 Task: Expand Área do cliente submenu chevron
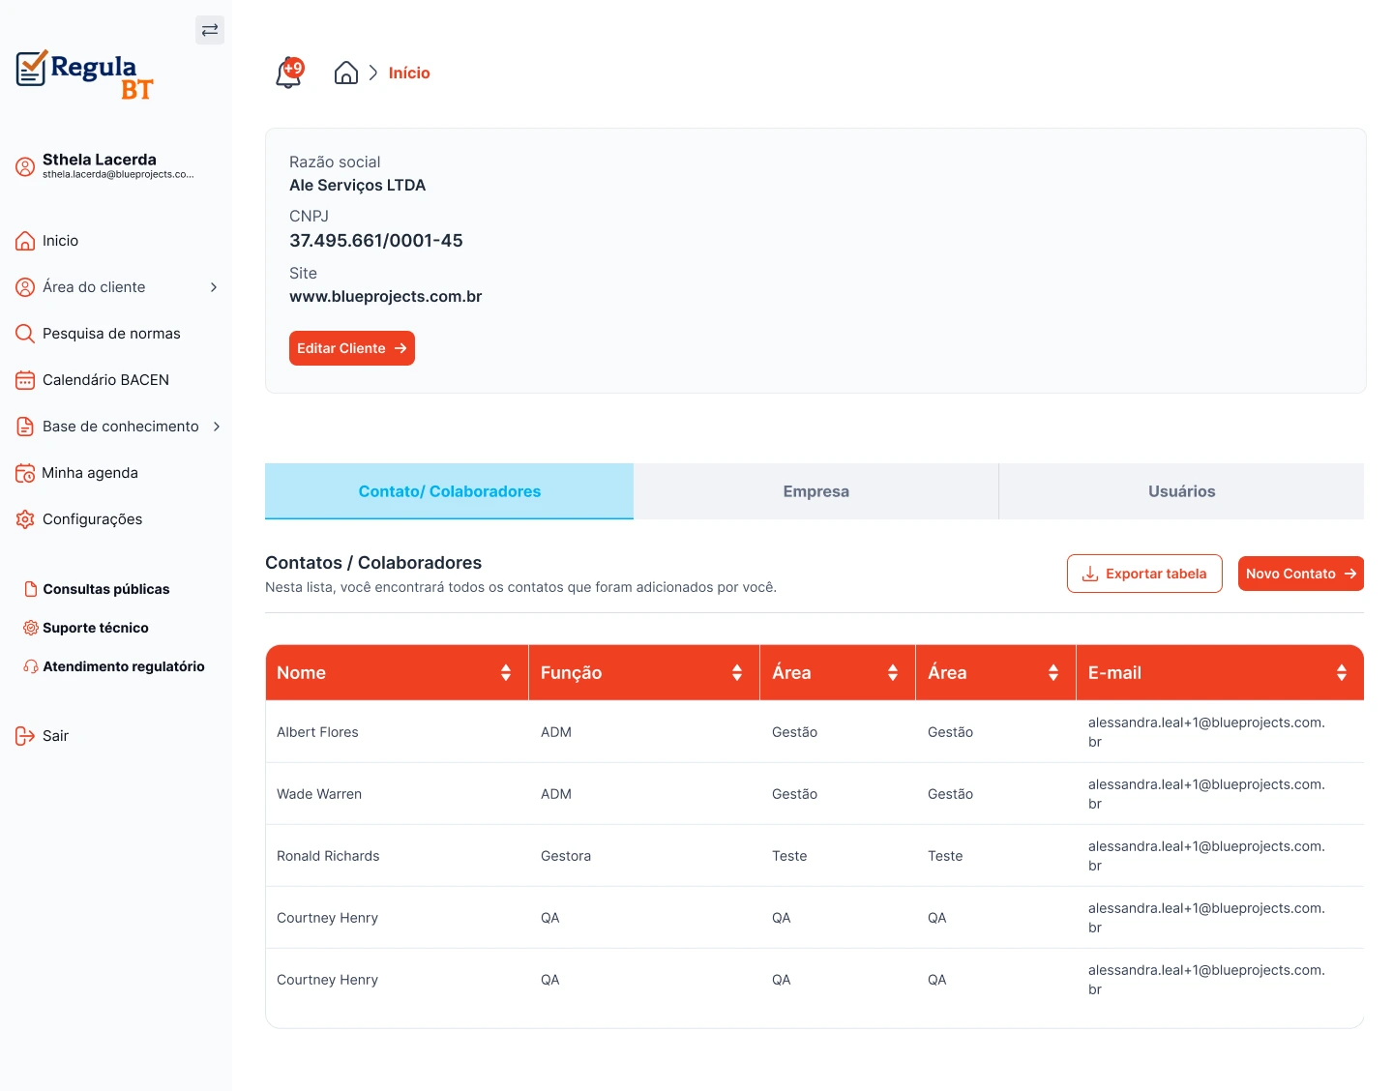tap(214, 287)
